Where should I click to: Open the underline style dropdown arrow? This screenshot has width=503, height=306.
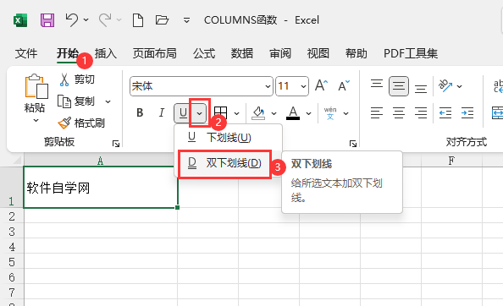pos(200,113)
